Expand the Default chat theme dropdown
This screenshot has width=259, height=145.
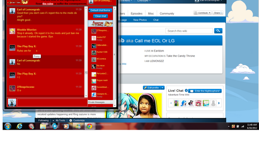100,10
